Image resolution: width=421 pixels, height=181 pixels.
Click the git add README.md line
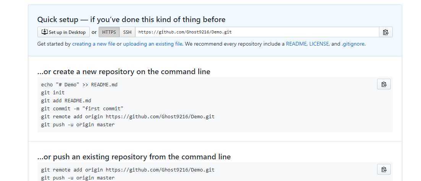(x=66, y=100)
